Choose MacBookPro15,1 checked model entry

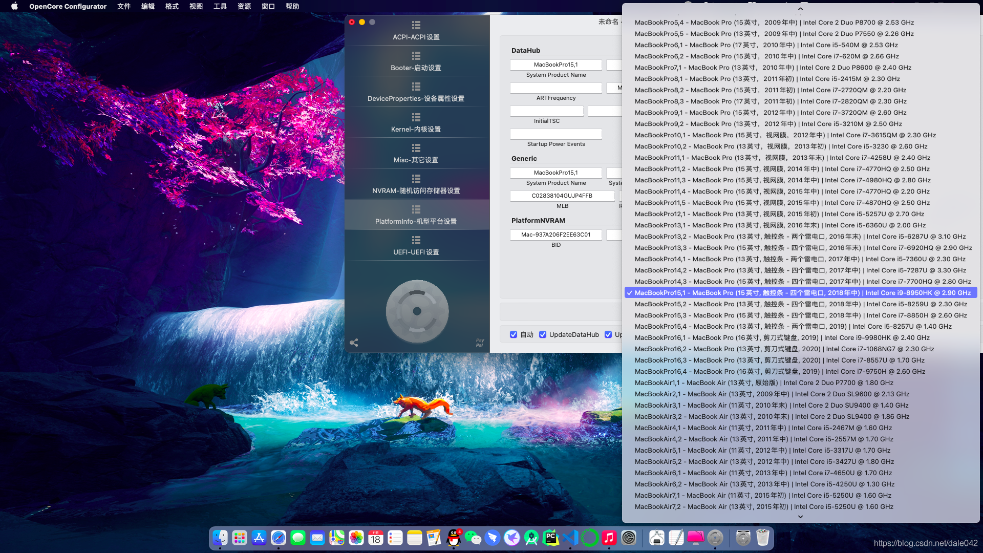801,293
